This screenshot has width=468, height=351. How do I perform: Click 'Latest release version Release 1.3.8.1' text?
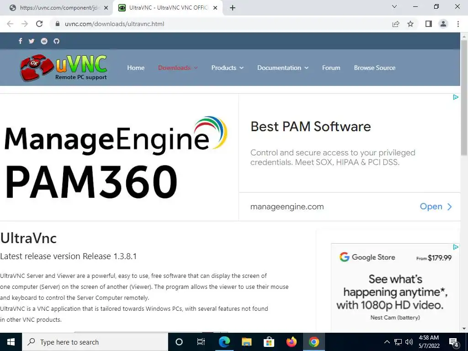[69, 256]
